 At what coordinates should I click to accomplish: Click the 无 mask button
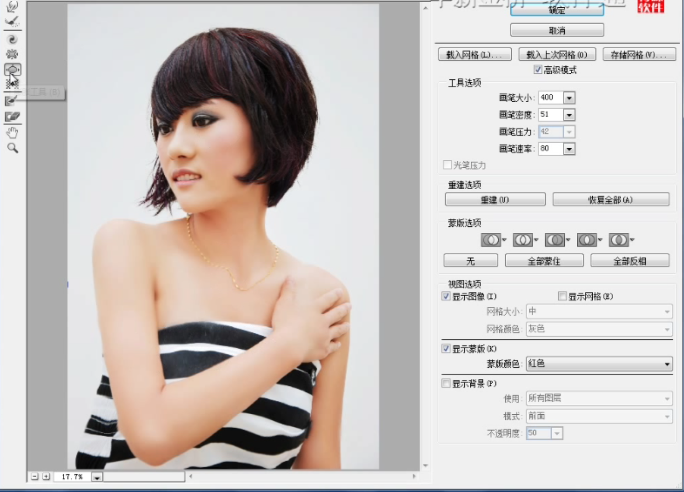470,261
